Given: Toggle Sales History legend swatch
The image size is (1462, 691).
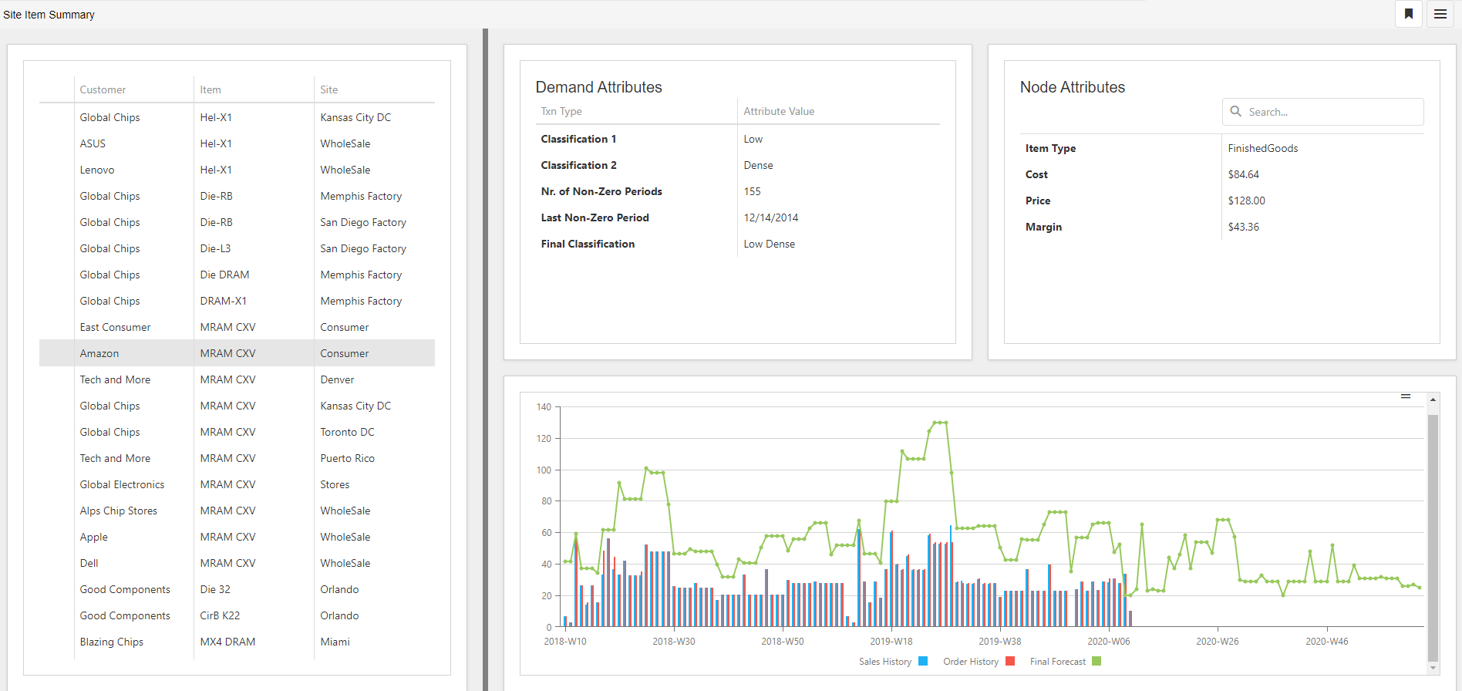Looking at the screenshot, I should pyautogui.click(x=923, y=661).
